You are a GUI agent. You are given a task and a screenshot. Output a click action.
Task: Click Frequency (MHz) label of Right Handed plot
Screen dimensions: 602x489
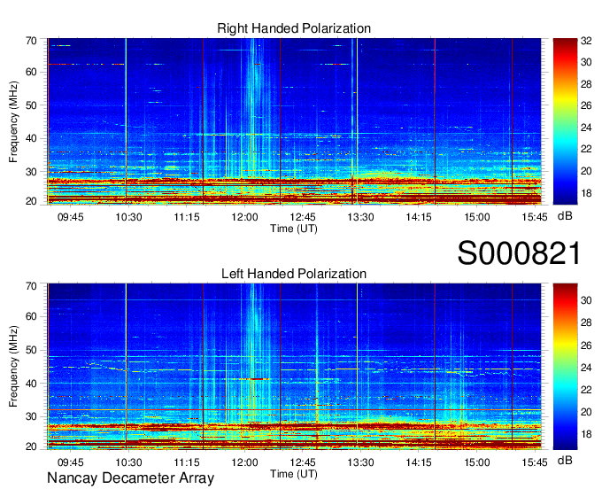(13, 121)
